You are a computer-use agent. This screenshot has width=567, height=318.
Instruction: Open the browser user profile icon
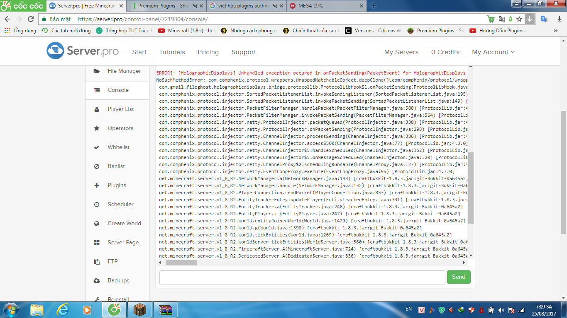[x=517, y=3]
